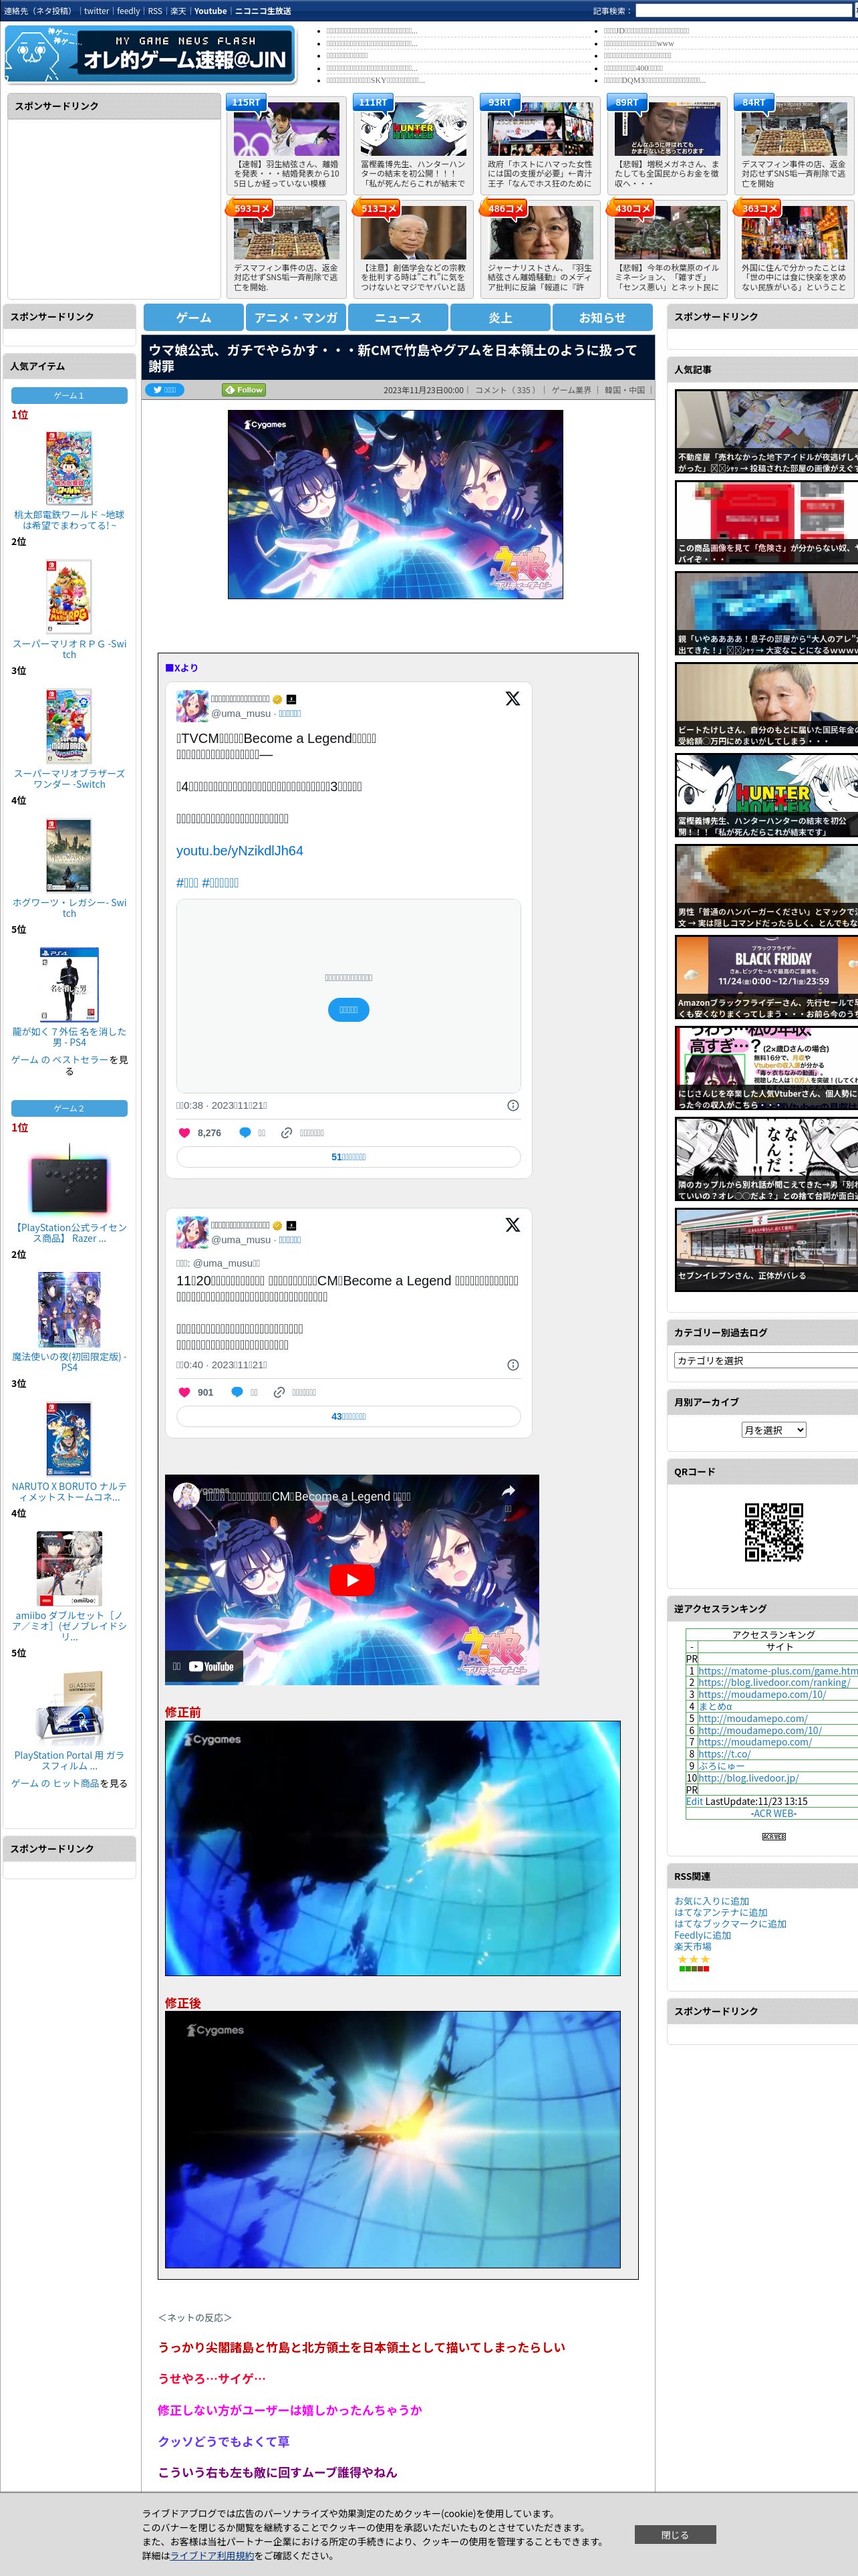Open the お知らせ navigation tab

pos(602,317)
